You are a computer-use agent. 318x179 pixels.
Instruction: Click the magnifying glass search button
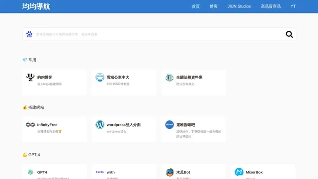[x=289, y=34]
